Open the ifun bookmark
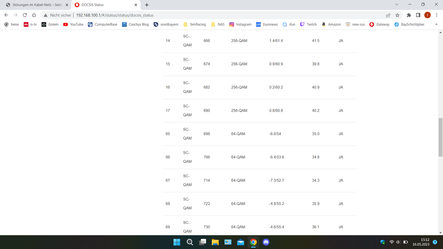This screenshot has height=249, width=443. (x=289, y=24)
